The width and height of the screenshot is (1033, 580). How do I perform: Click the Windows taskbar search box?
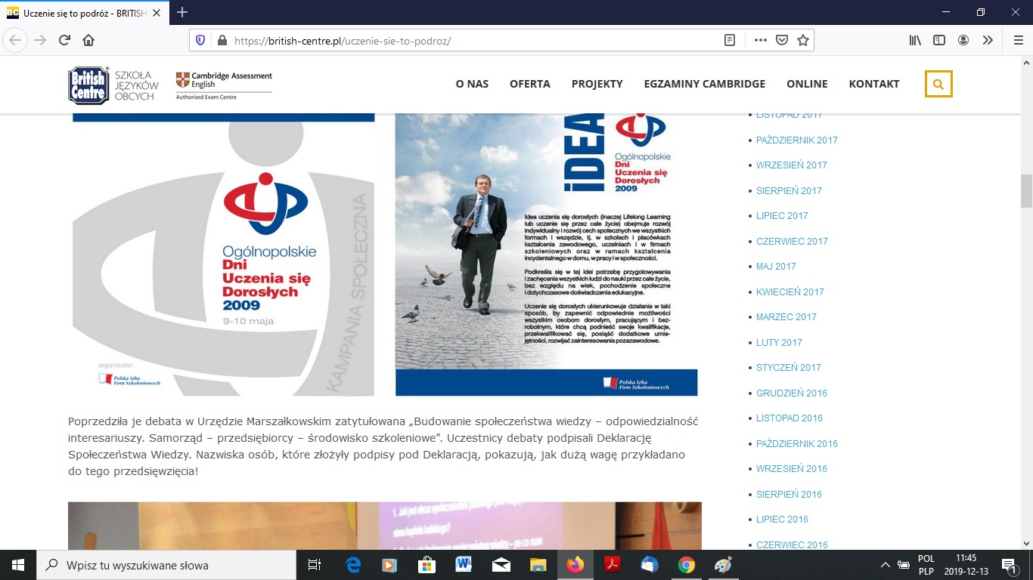tap(166, 565)
